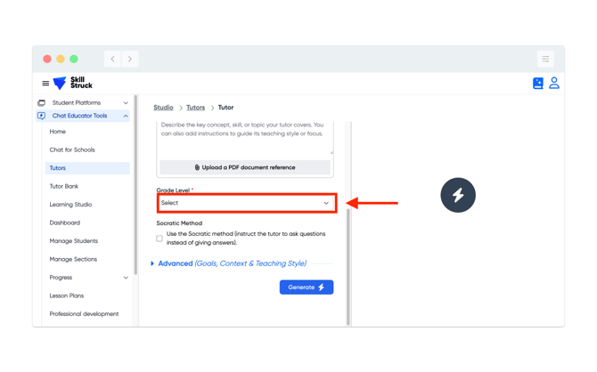Open the window's top-right list menu icon

point(545,59)
